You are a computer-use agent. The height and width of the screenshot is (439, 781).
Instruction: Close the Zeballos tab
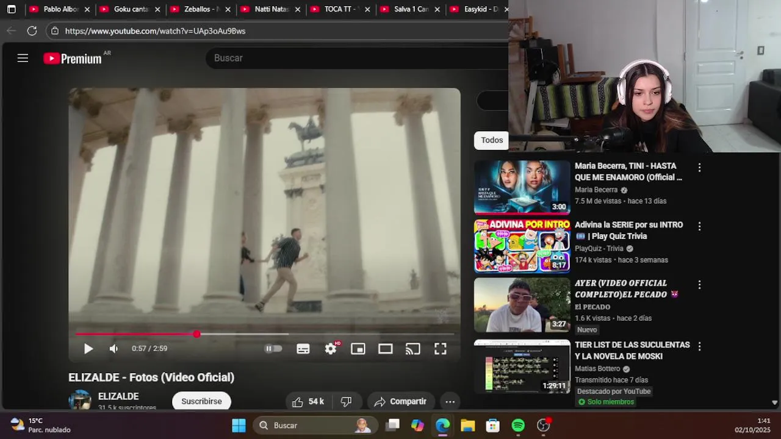tap(228, 10)
